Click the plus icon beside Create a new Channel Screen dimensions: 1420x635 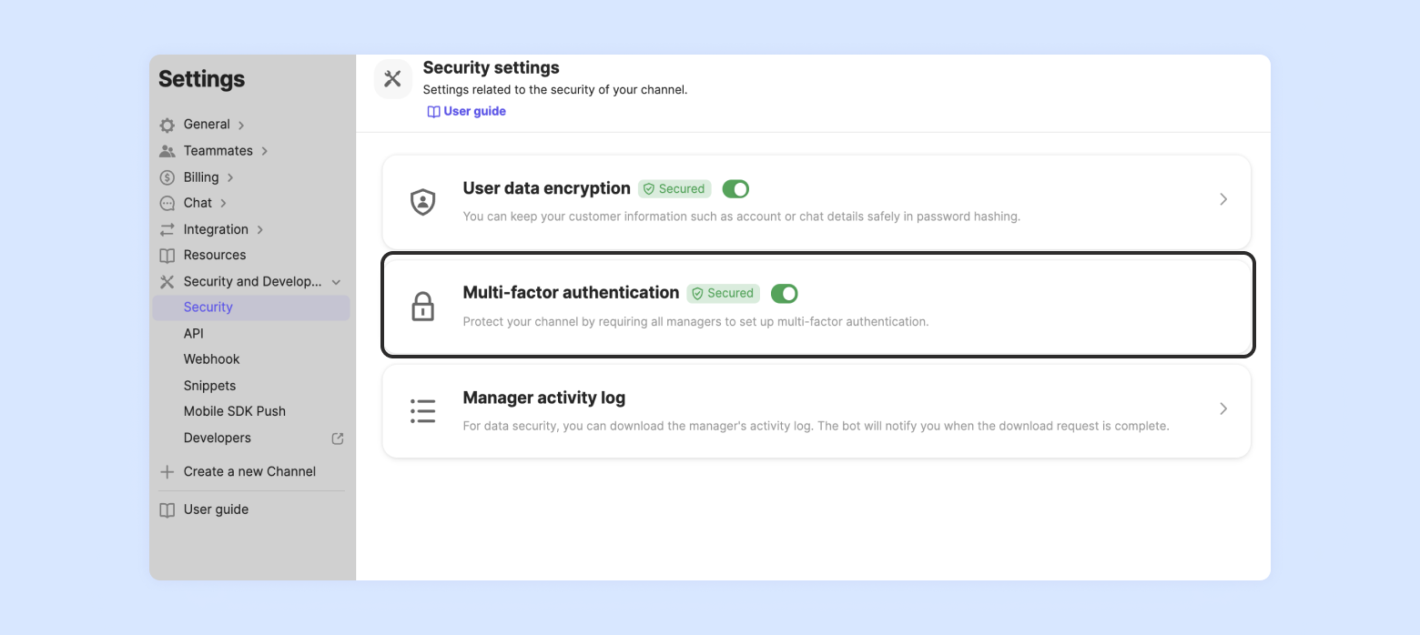tap(167, 472)
